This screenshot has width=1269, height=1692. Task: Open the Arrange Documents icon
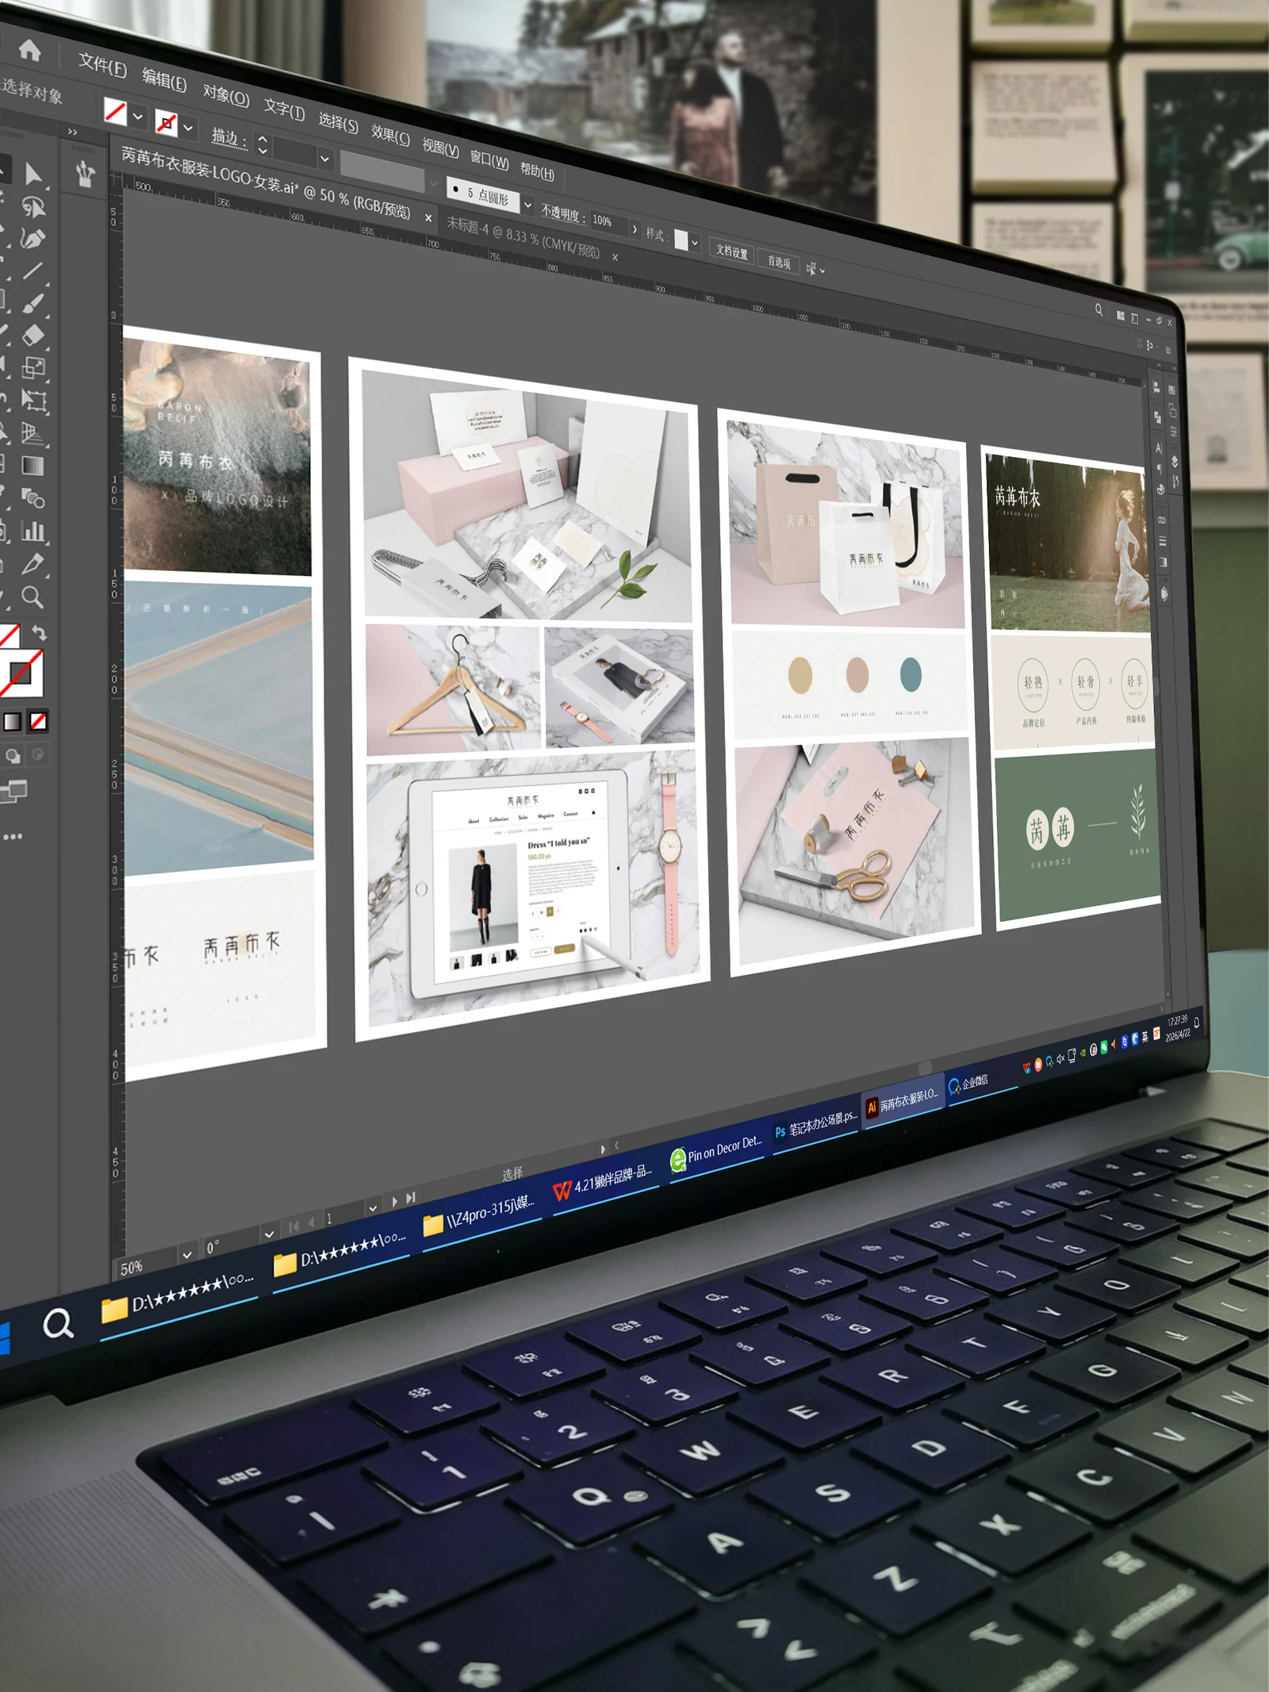[1121, 316]
